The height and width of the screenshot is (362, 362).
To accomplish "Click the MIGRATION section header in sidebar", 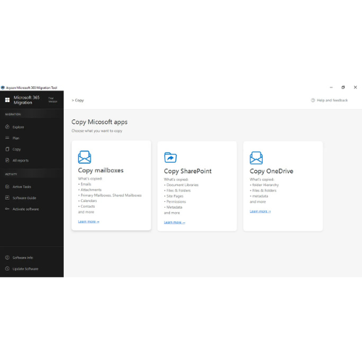I will [13, 114].
